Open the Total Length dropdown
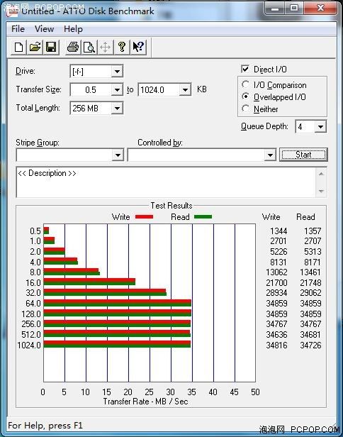 pyautogui.click(x=117, y=108)
